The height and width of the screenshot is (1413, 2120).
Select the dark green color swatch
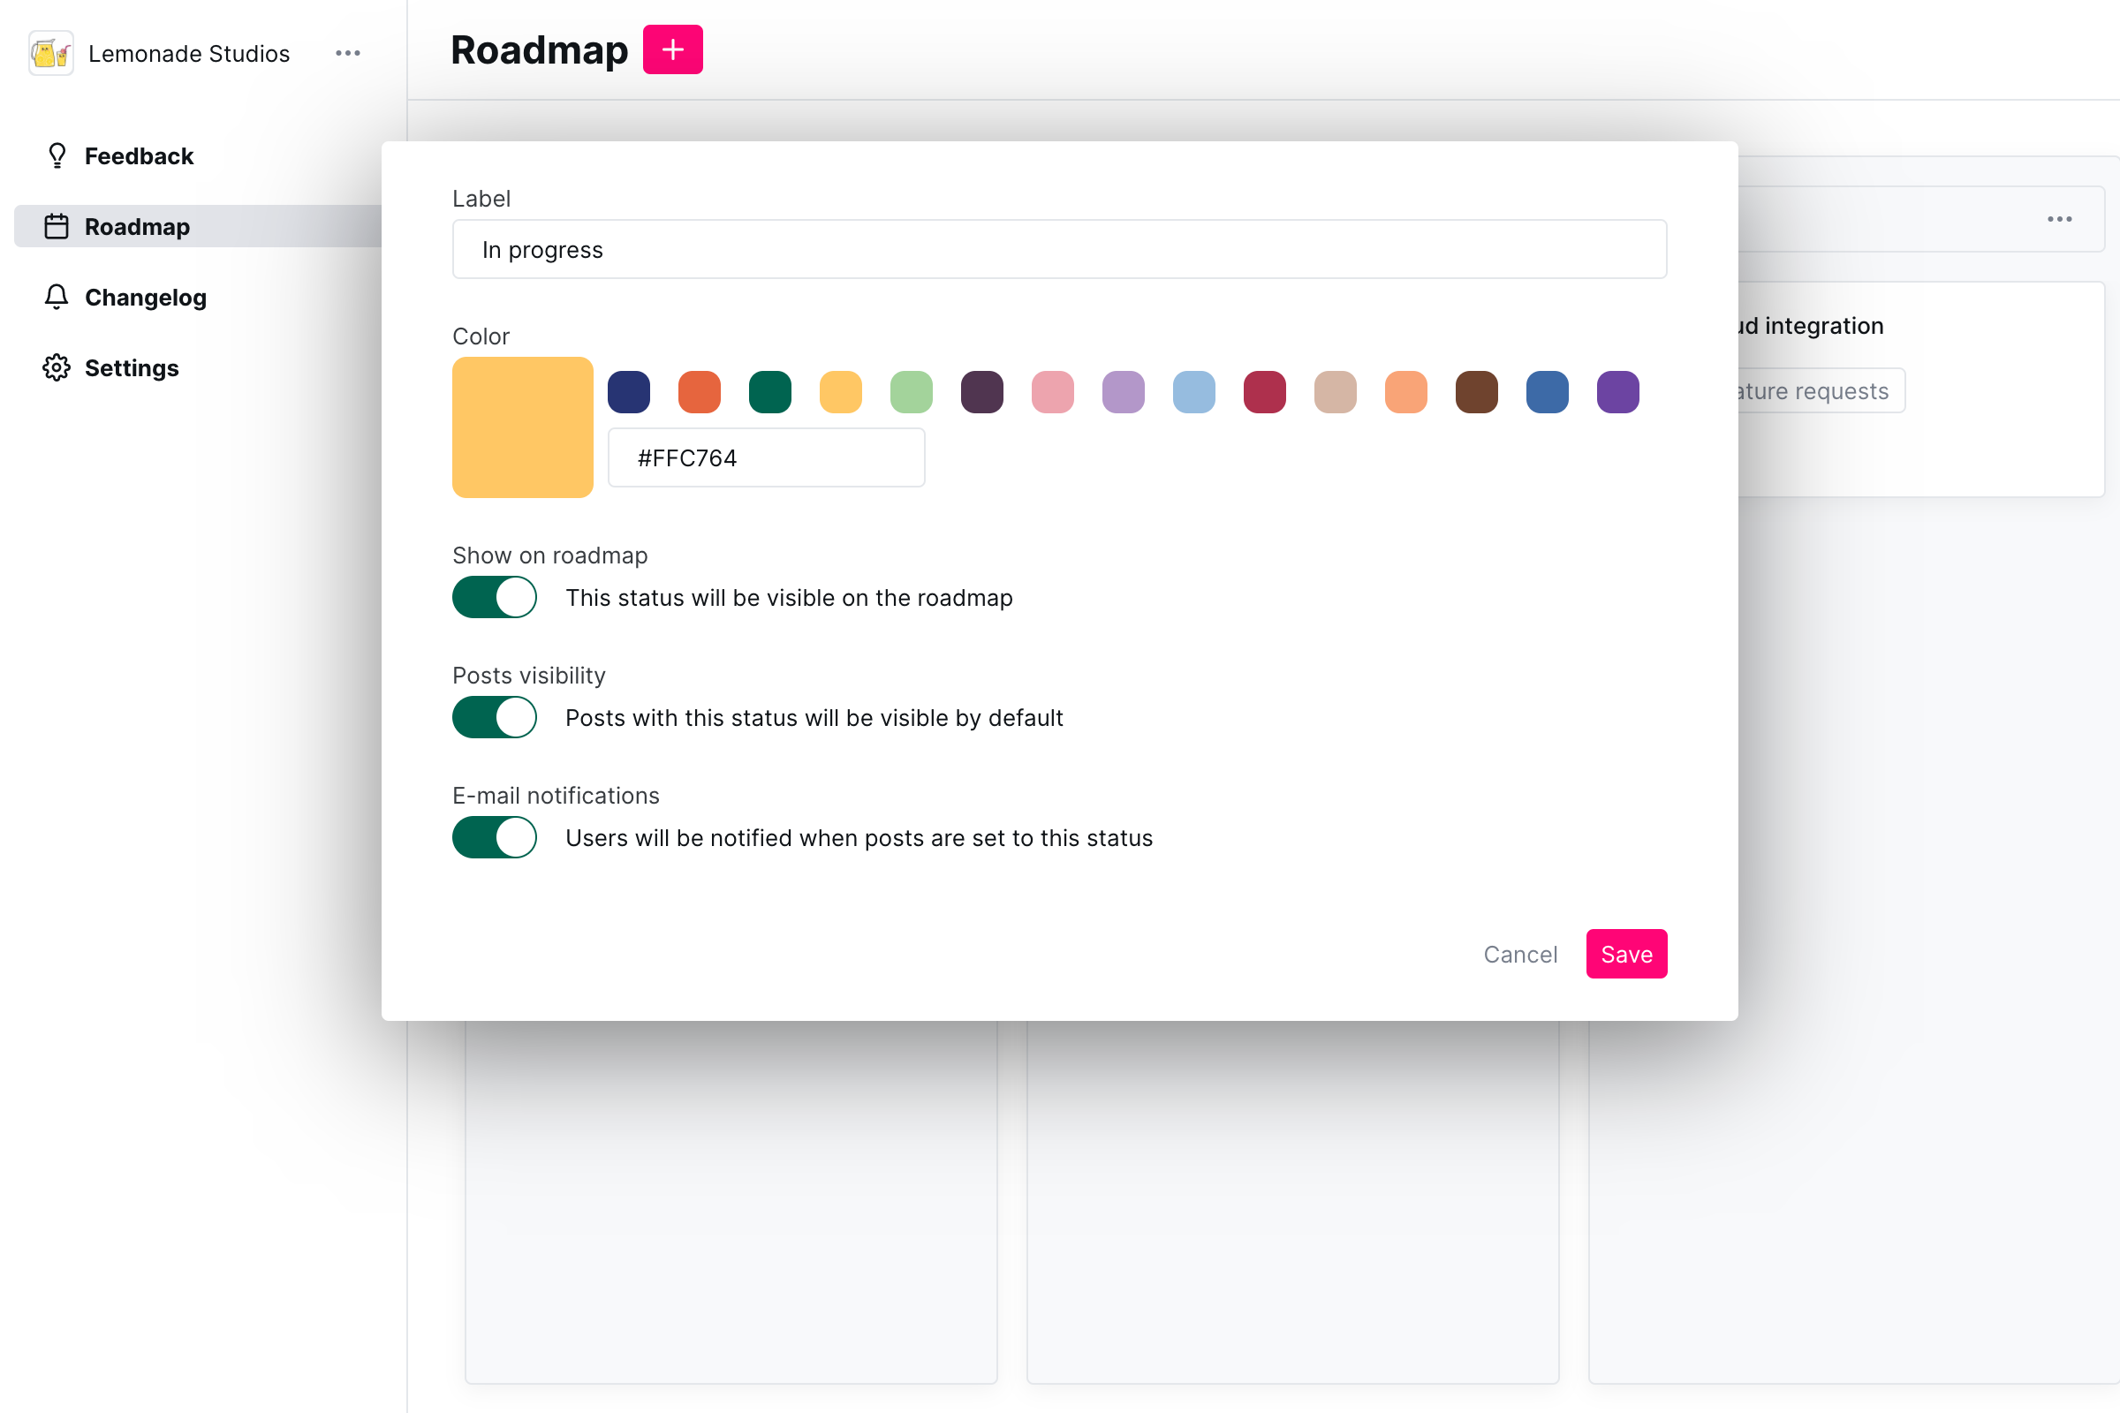pyautogui.click(x=769, y=392)
